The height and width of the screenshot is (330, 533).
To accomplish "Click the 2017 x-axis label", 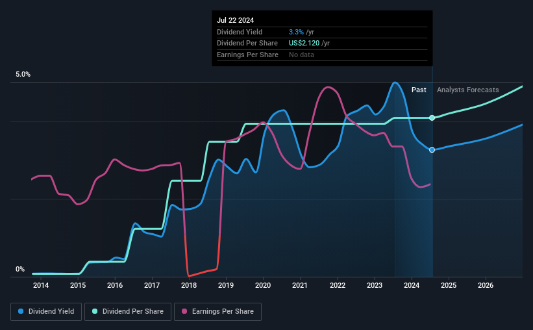I will click(152, 285).
